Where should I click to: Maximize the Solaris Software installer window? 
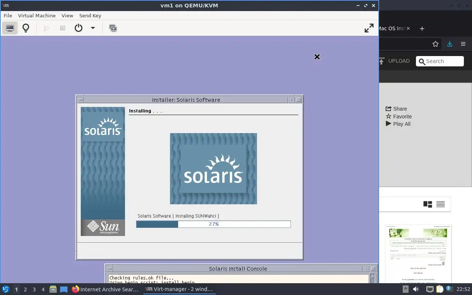click(x=299, y=100)
